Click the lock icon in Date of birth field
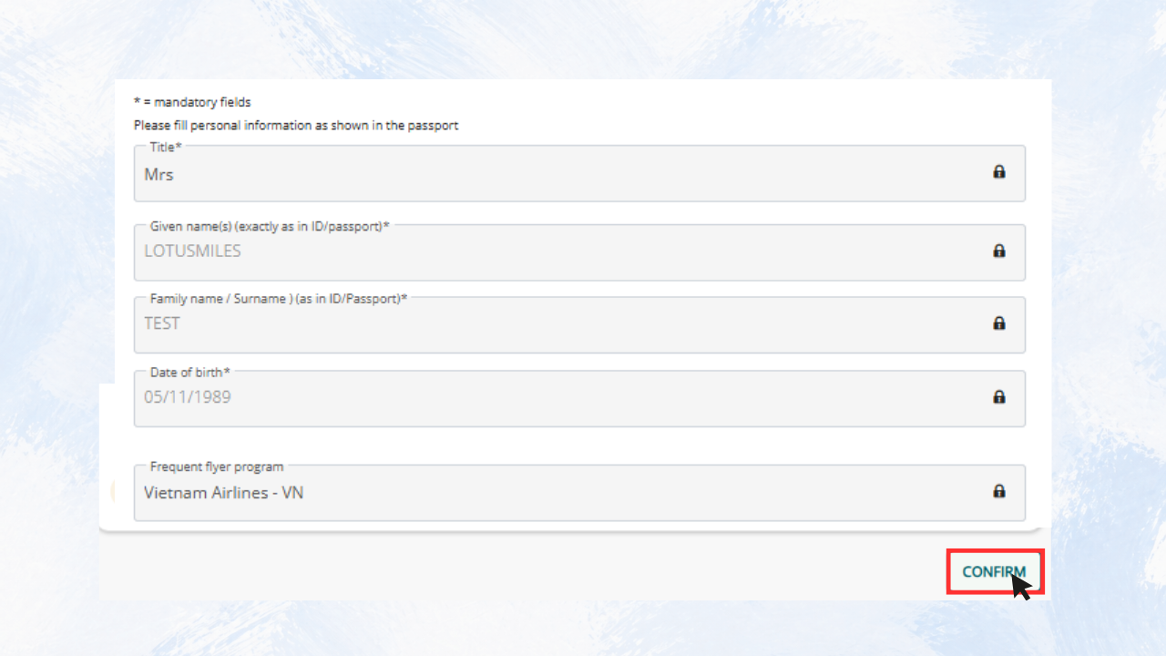The image size is (1166, 656). (x=999, y=396)
